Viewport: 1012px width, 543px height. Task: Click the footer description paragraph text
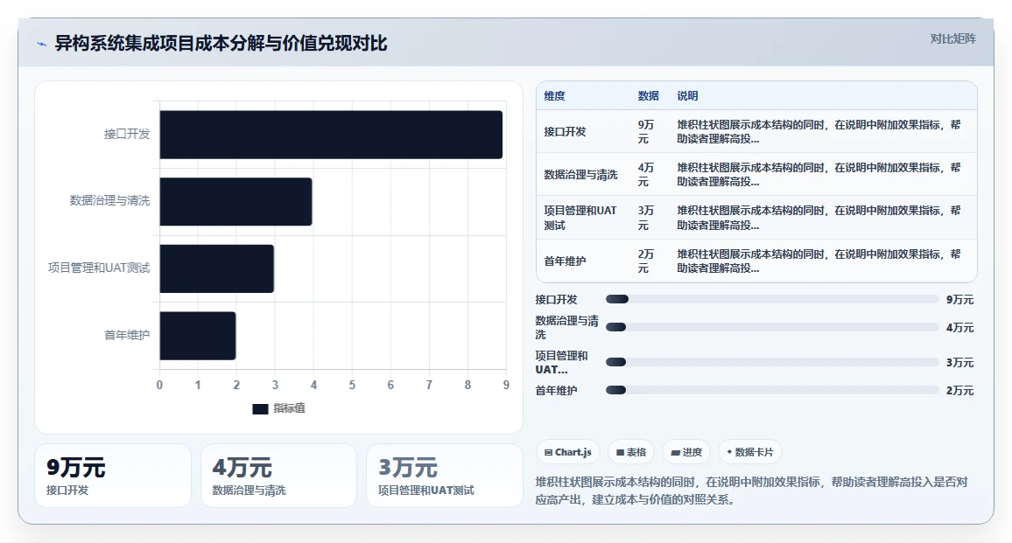point(752,491)
